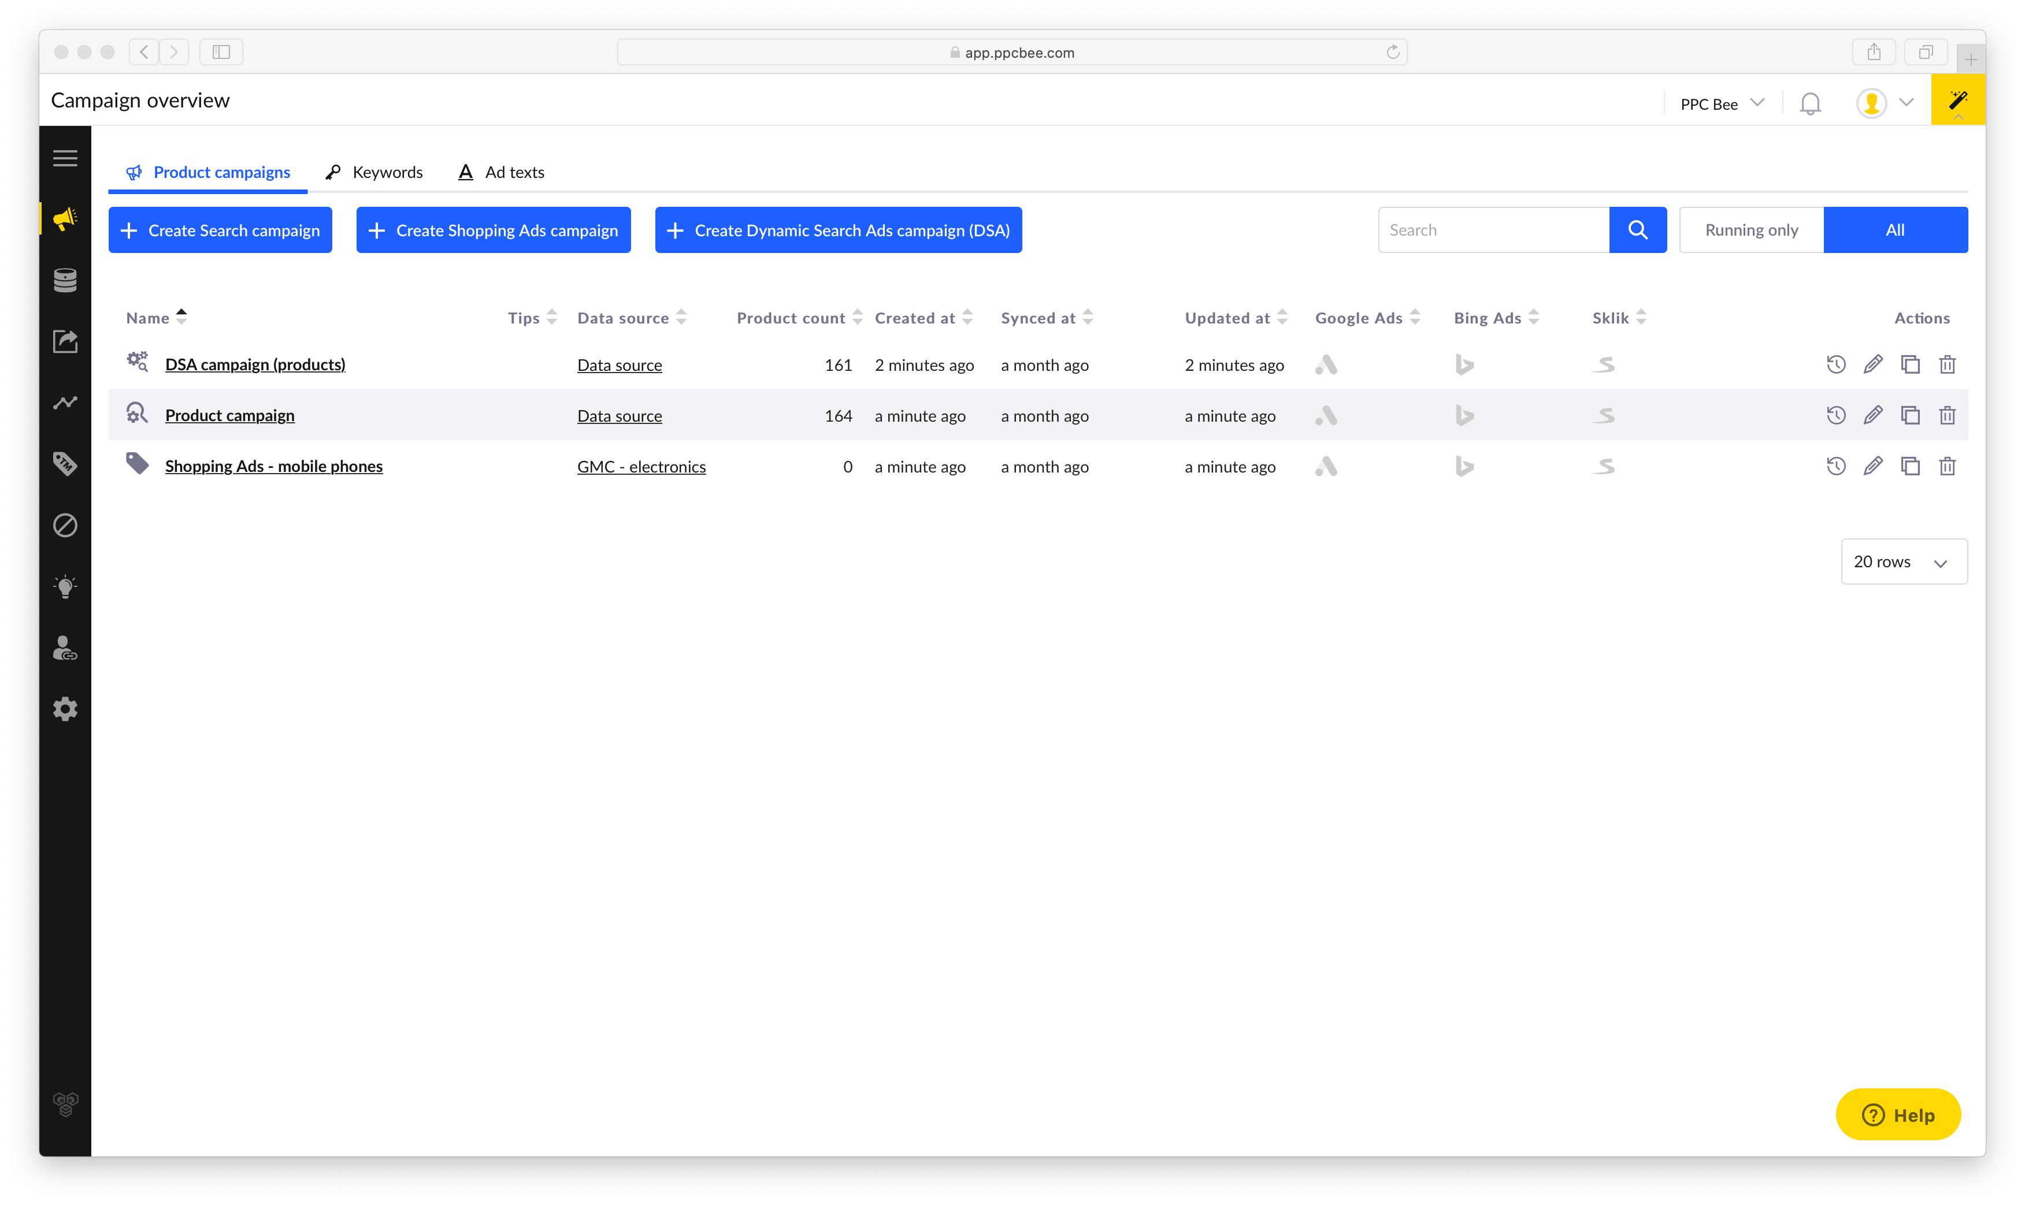
Task: Click Create Dynamic Search Ads campaign (DSA)
Action: point(837,230)
